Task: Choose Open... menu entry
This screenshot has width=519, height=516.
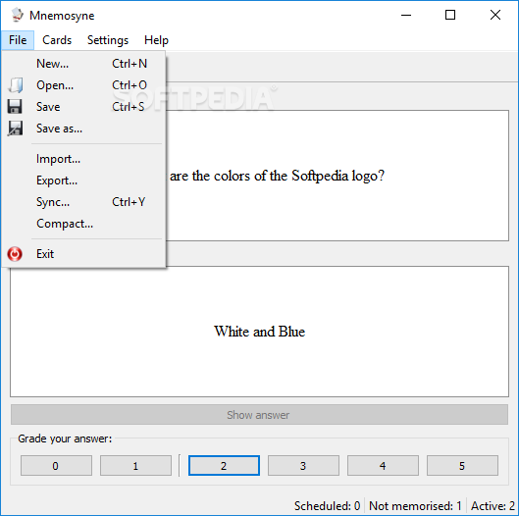Action: pyautogui.click(x=83, y=85)
